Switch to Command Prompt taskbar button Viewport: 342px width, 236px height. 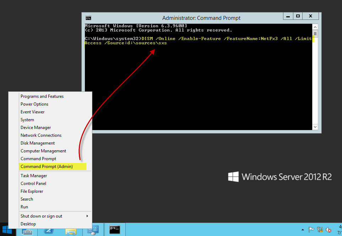coord(115,229)
